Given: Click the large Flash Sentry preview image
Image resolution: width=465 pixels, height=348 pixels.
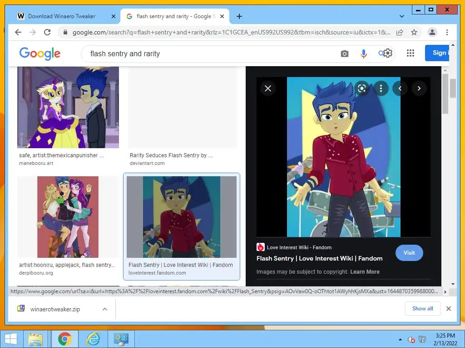Looking at the screenshot, I should click(344, 157).
